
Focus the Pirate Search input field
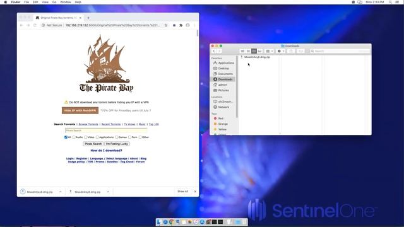pyautogui.click(x=106, y=131)
